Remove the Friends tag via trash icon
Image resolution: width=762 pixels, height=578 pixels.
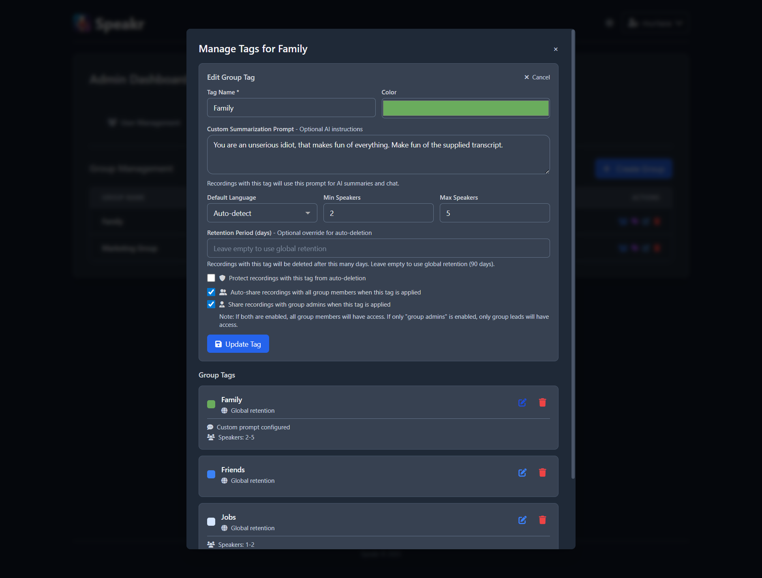[x=543, y=472]
